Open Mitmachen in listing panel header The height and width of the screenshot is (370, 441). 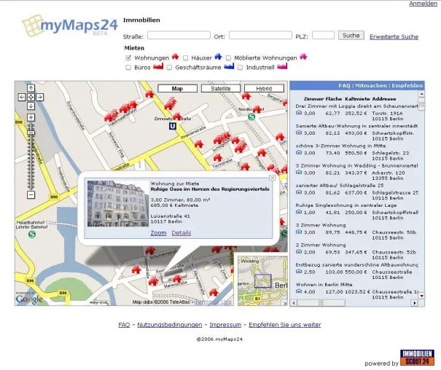click(371, 86)
